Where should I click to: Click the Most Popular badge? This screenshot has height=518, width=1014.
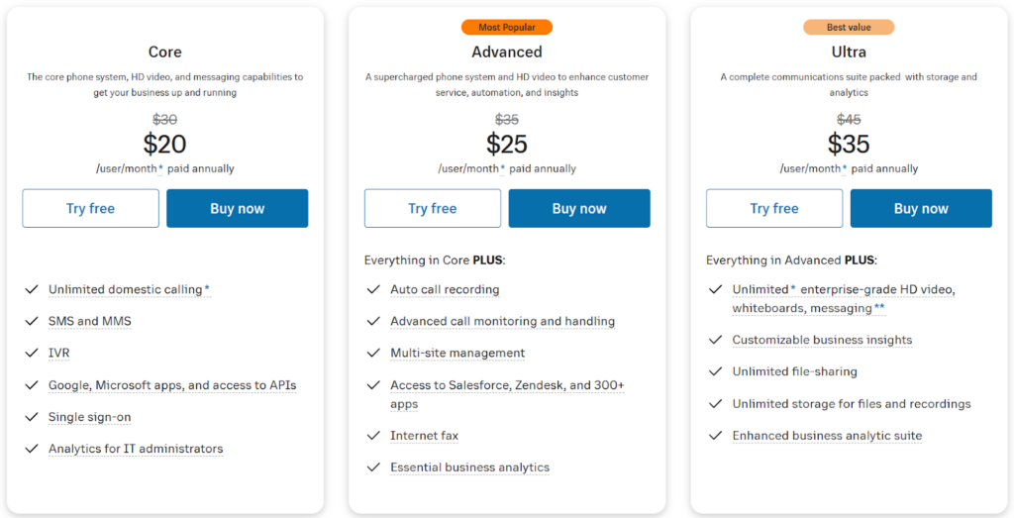pos(506,28)
